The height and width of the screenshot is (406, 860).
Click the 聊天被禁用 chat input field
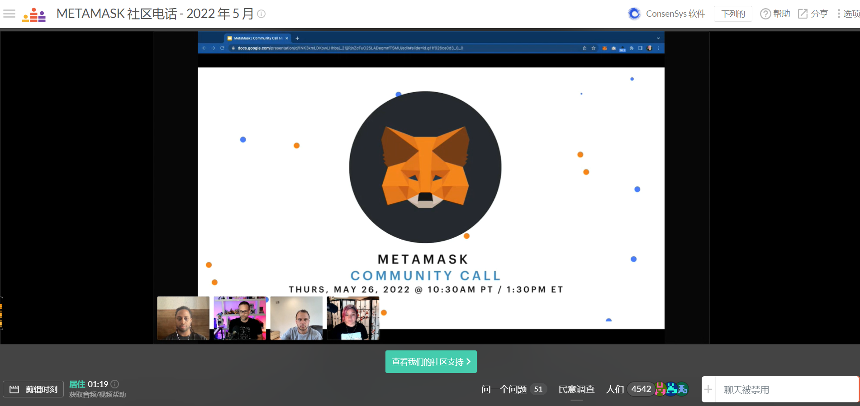(787, 389)
